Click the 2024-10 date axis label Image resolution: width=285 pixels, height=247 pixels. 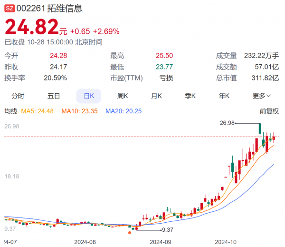[x=226, y=242]
